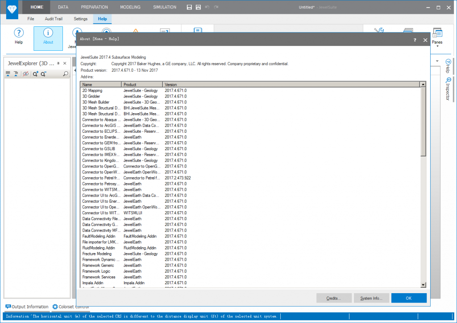457x323 pixels.
Task: Open the Audit Trail sub-tab
Action: coord(54,19)
